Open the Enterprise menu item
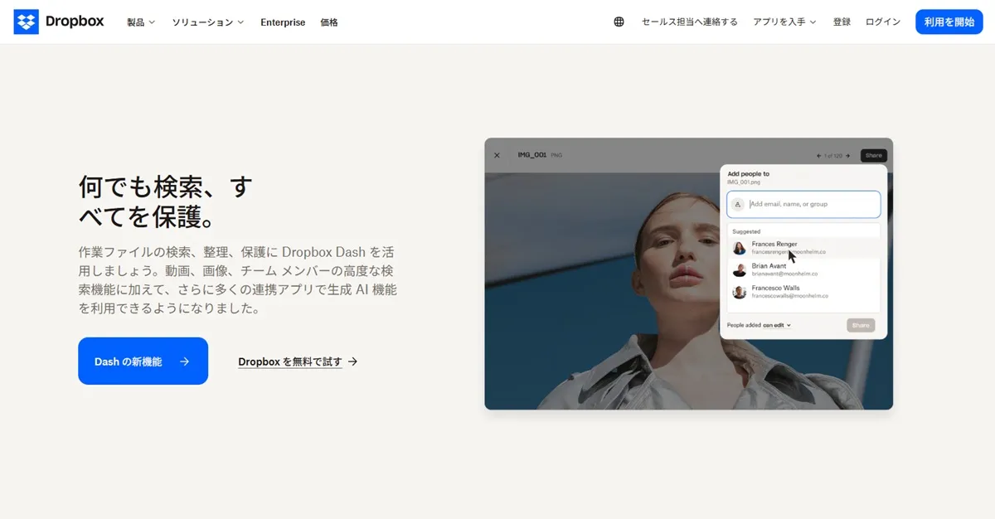 point(283,22)
